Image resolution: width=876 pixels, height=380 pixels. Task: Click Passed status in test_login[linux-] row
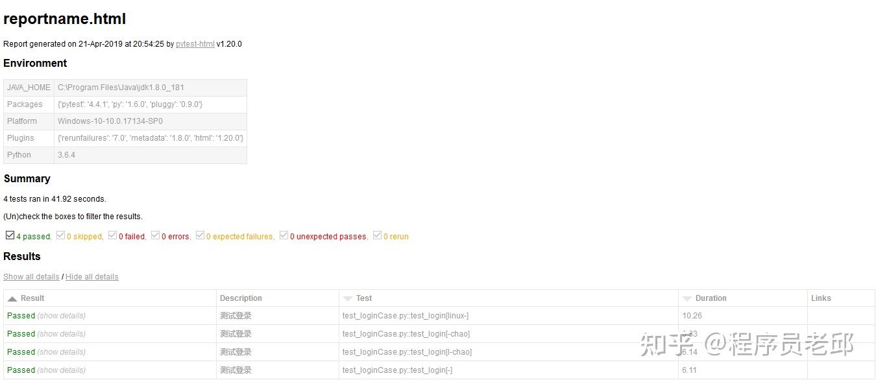(x=21, y=316)
